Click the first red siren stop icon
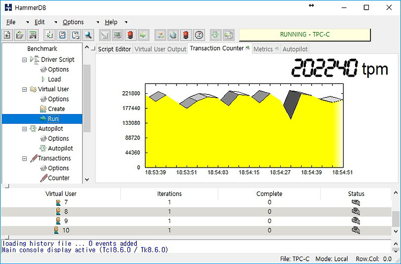 [x=130, y=35]
